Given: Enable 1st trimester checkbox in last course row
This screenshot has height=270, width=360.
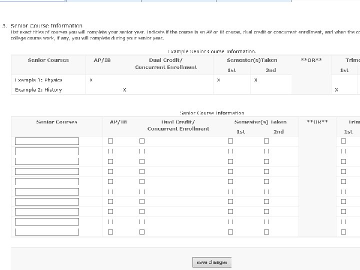Looking at the screenshot, I should 343,232.
